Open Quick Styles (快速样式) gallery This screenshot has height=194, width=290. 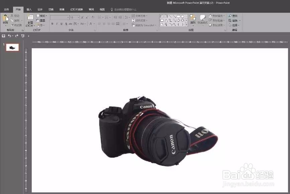[x=202, y=20]
